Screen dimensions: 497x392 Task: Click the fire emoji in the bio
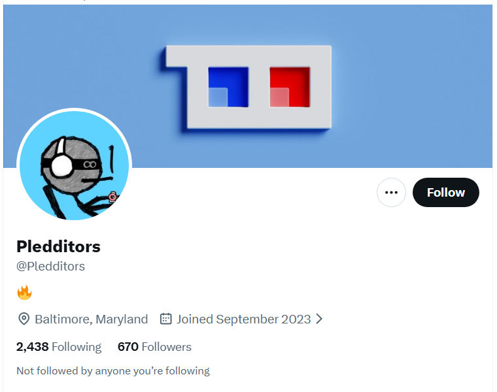tap(24, 293)
